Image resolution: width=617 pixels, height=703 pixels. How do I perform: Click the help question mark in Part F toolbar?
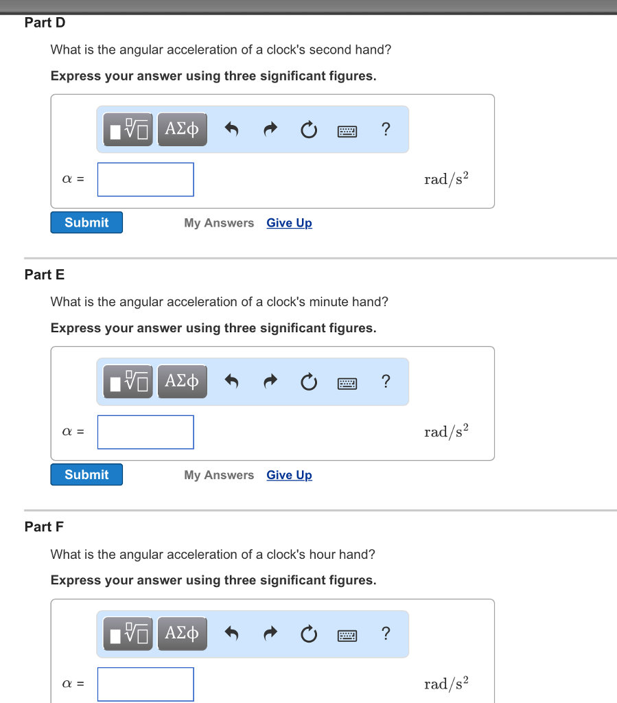386,633
